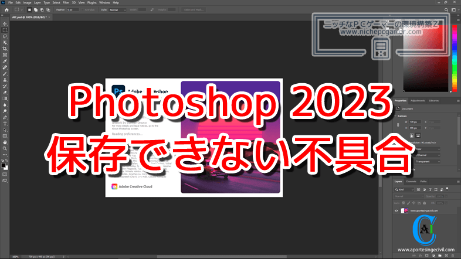The height and width of the screenshot is (259, 461).
Task: Select the Eraser tool
Action: 5,93
